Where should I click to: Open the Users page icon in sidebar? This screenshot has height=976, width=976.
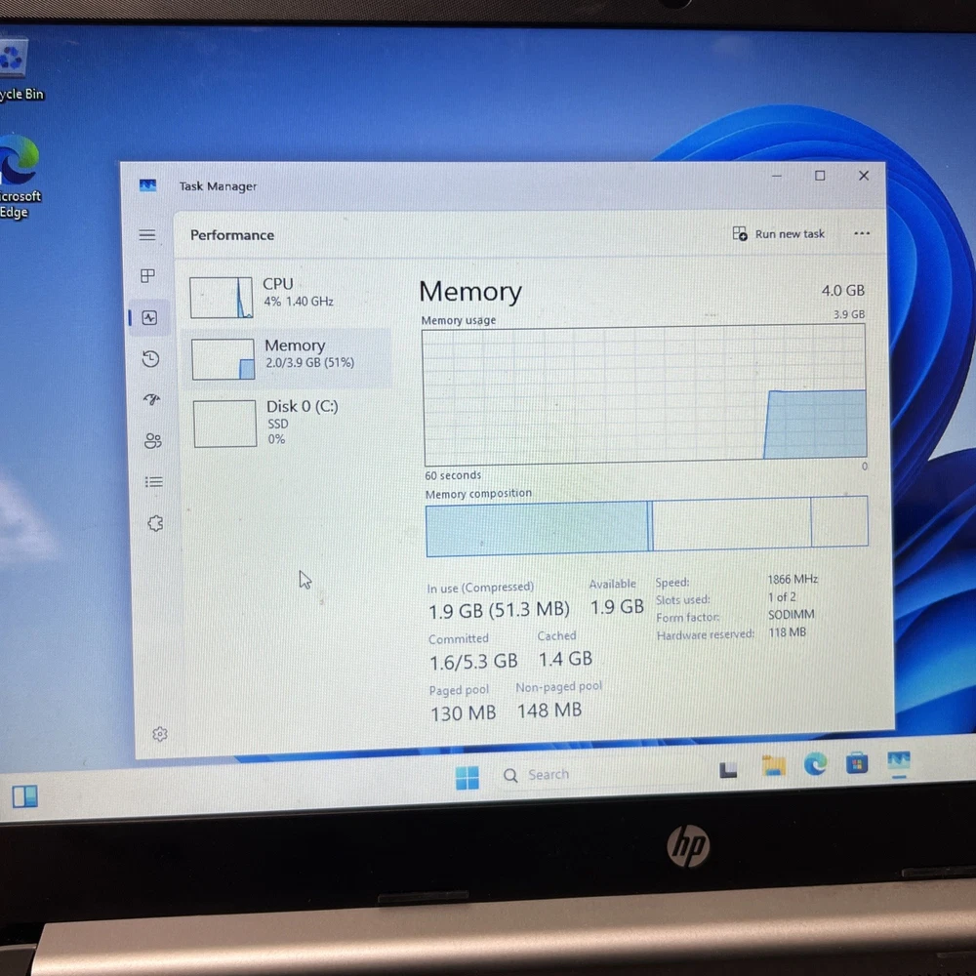coord(152,441)
